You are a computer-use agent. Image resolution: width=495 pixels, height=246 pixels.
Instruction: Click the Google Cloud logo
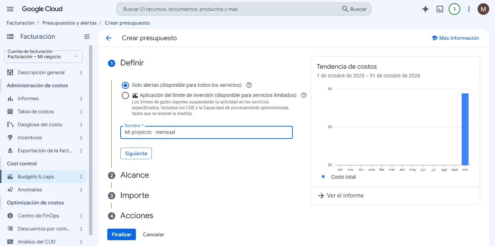click(42, 9)
